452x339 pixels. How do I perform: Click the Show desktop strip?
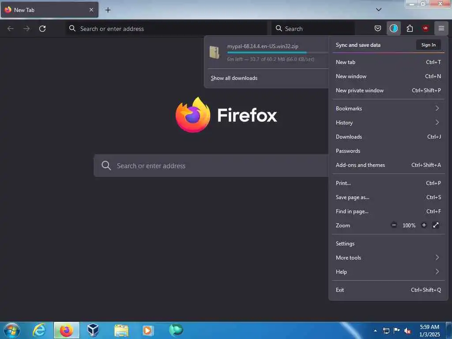click(x=449, y=330)
